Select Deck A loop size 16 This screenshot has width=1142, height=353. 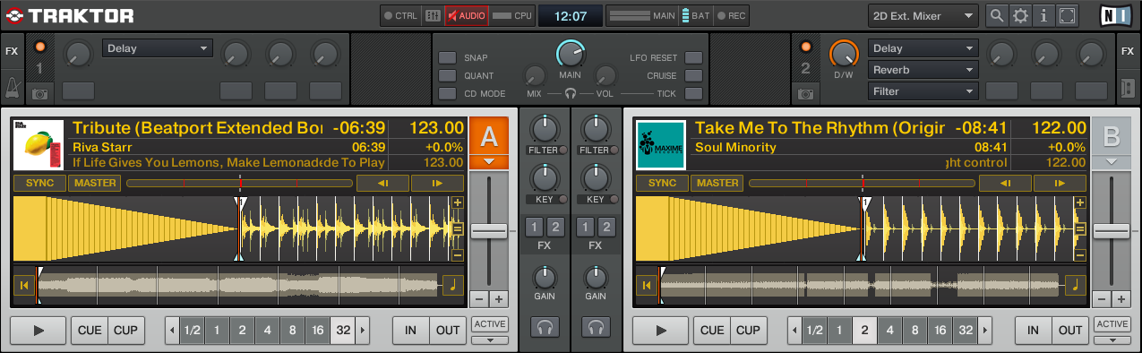pyautogui.click(x=318, y=330)
